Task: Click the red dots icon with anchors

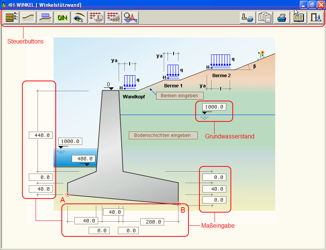Action: pyautogui.click(x=113, y=18)
